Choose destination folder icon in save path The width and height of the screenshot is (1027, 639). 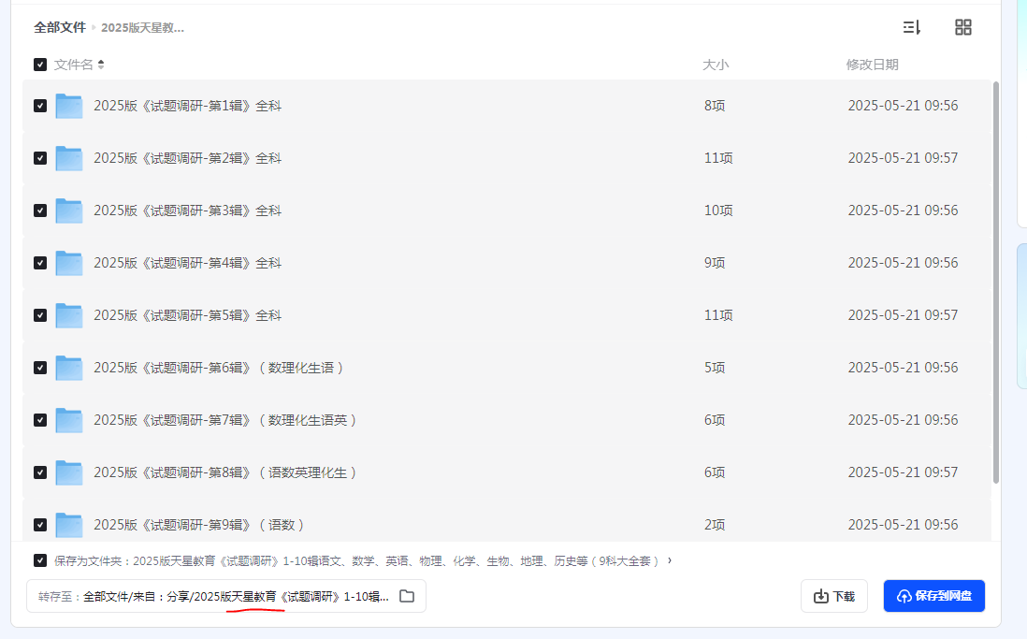point(407,596)
